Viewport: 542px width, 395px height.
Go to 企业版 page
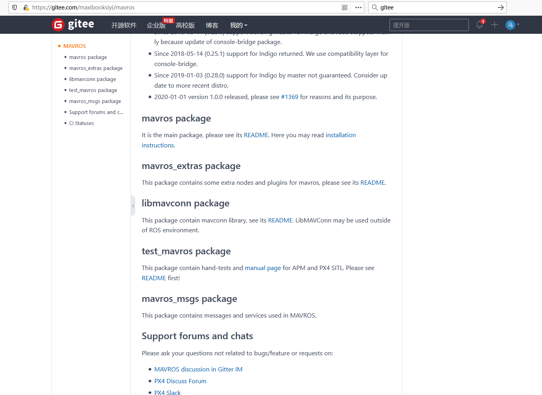(156, 25)
